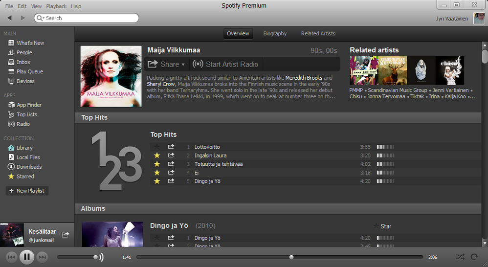Click the search input field

87,18
